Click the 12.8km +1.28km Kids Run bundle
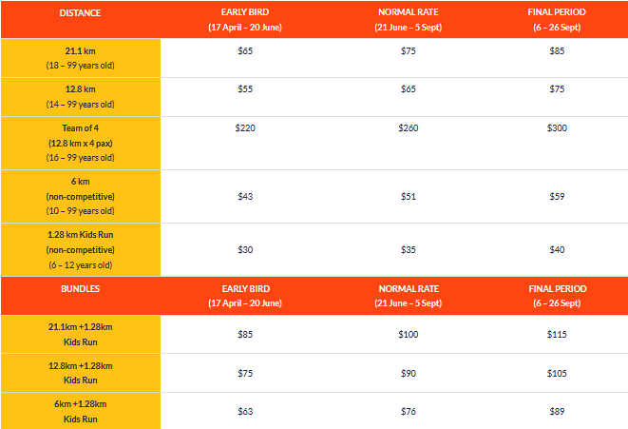 click(81, 373)
